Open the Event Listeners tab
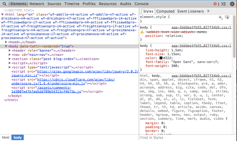Image resolution: width=237 pixels, height=141 pixels. (190, 11)
